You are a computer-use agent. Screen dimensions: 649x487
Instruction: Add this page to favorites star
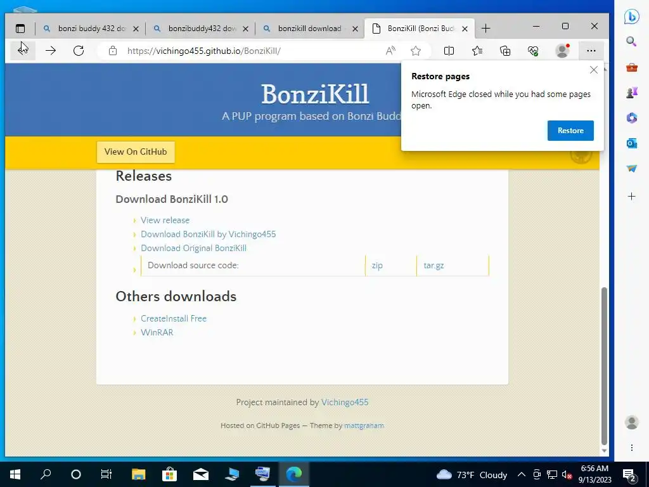click(x=416, y=51)
